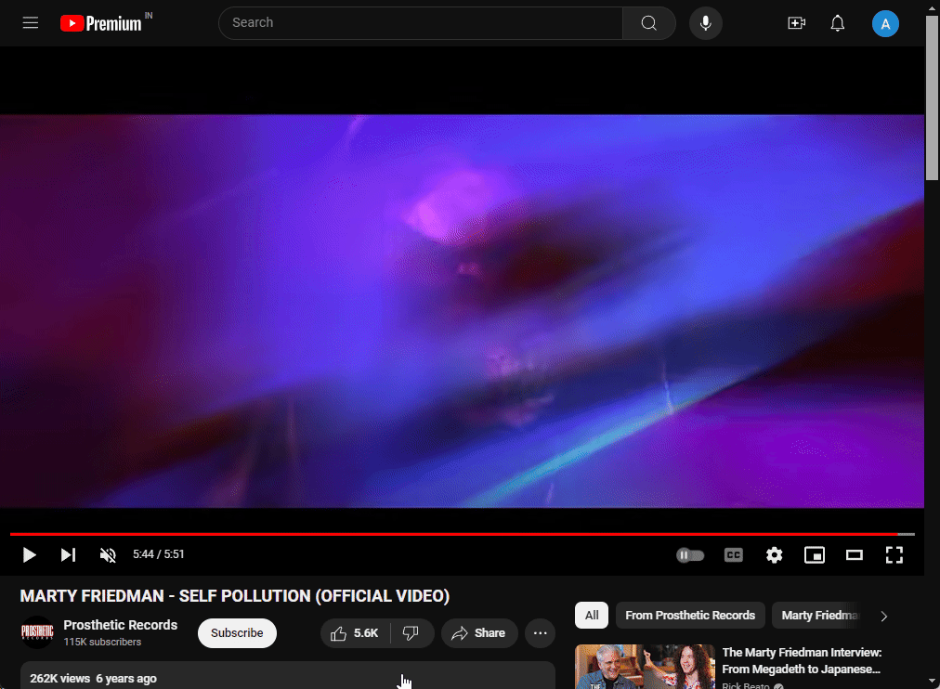The image size is (940, 689).
Task: Subscribe to Prosthetic Records
Action: point(237,632)
